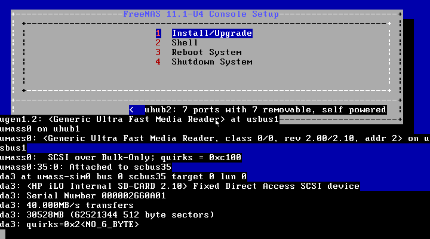
Task: Click 'umass0:35:0: Attached to scbus35' line
Action: 86,167
